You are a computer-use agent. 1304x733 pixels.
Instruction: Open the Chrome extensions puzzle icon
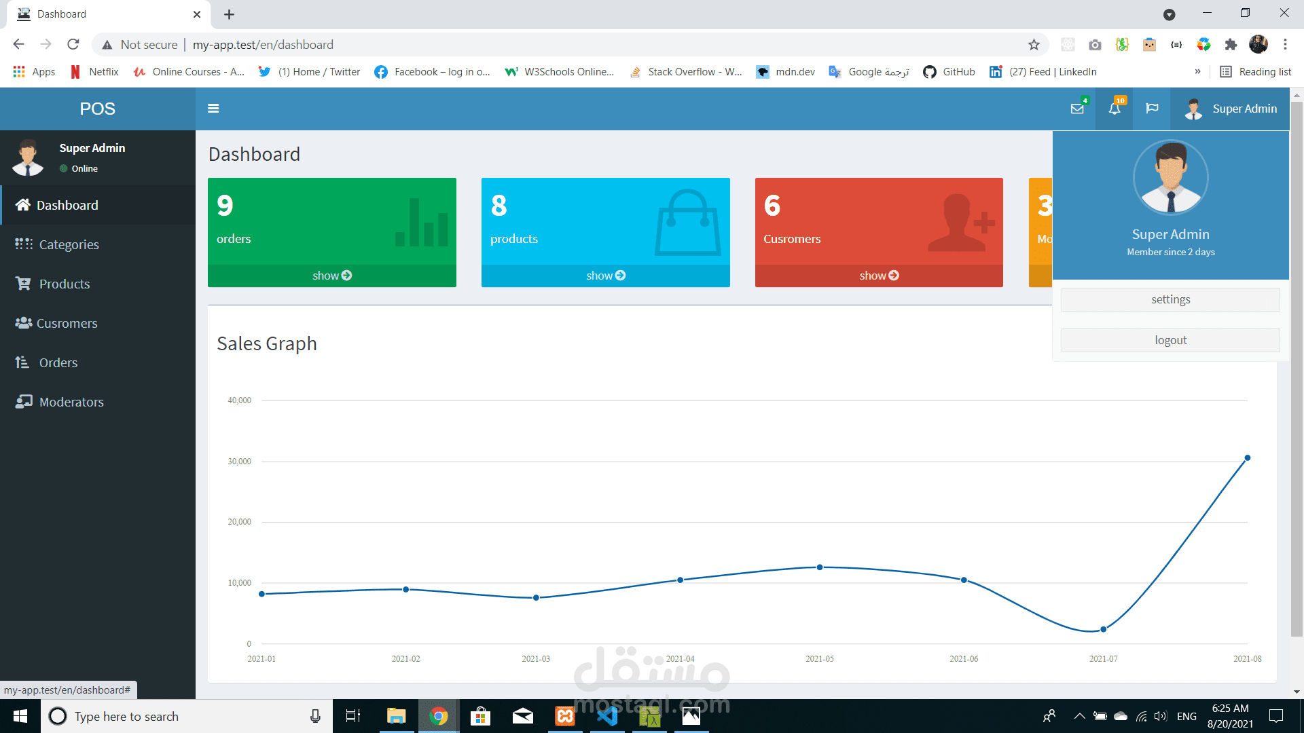[1231, 45]
